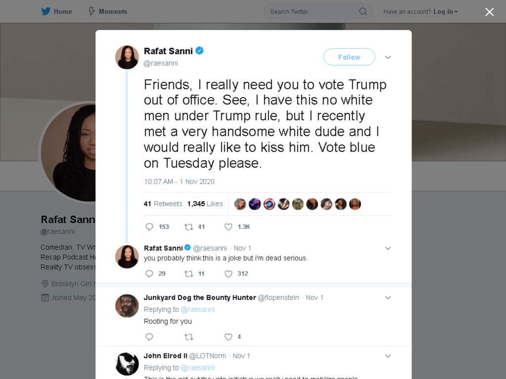The image size is (506, 379).
Task: Retweet the main tweet showing 41
Action: [x=188, y=227]
